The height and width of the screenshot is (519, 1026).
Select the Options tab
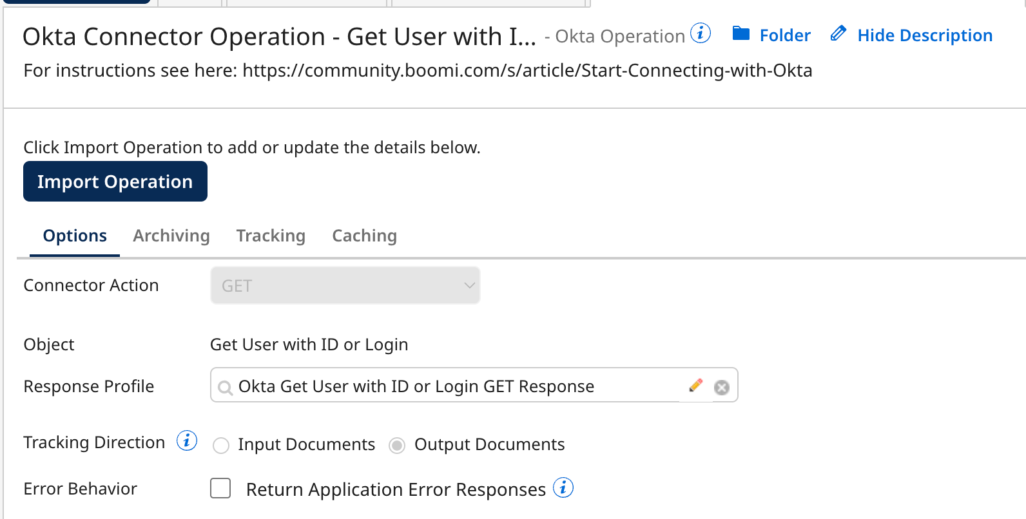(x=74, y=236)
